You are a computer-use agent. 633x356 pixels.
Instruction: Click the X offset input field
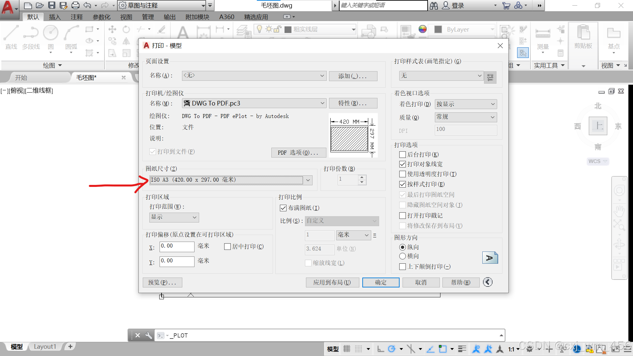(x=177, y=246)
